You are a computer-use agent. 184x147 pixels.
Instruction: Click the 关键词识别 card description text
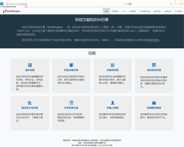pyautogui.click(x=112, y=80)
